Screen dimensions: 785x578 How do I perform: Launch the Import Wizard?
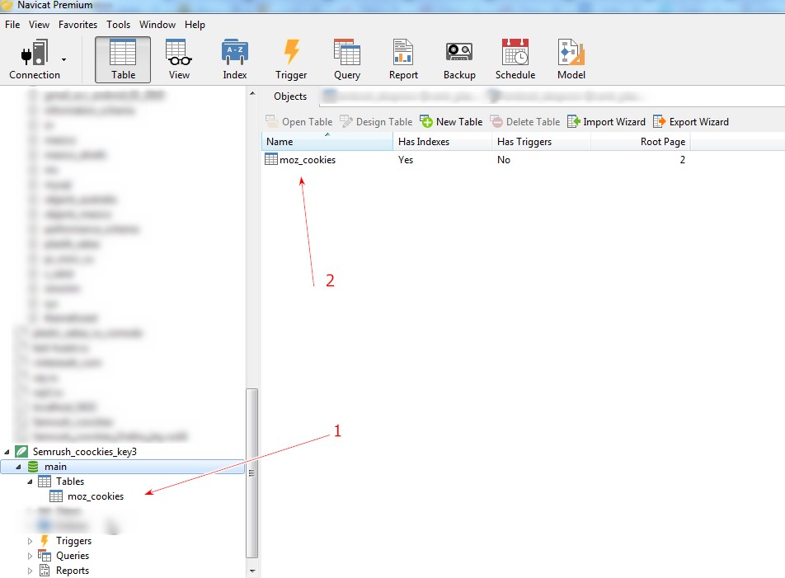[x=606, y=121]
